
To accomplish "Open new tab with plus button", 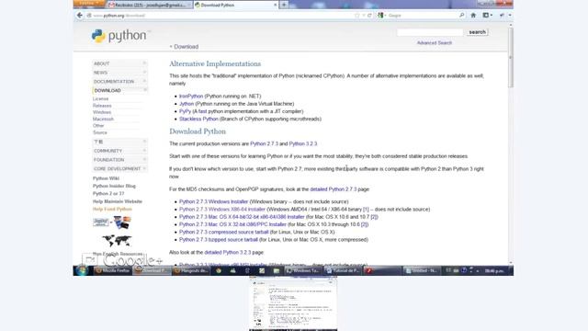I will (284, 5).
